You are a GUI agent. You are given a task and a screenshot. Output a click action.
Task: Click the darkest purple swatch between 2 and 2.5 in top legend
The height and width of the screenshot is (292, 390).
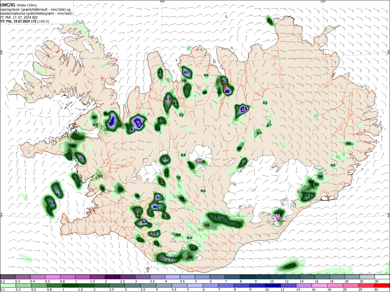point(112,277)
